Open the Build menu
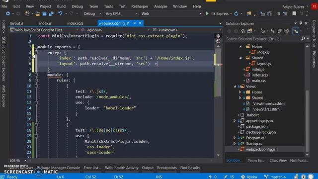Screen dimensions: 318x179 pyautogui.click(x=61, y=6)
